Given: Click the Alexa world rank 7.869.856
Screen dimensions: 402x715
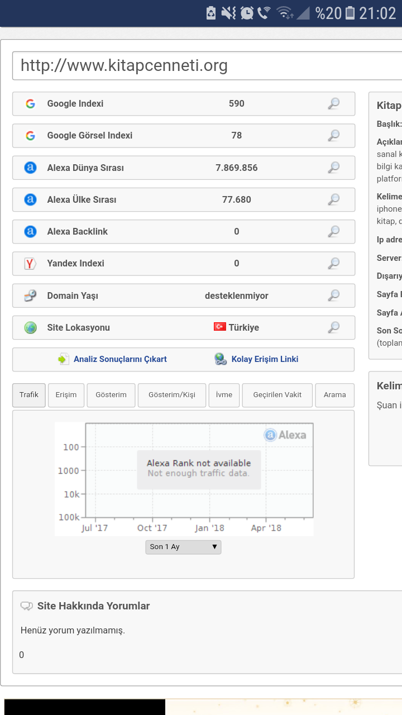Looking at the screenshot, I should 237,168.
